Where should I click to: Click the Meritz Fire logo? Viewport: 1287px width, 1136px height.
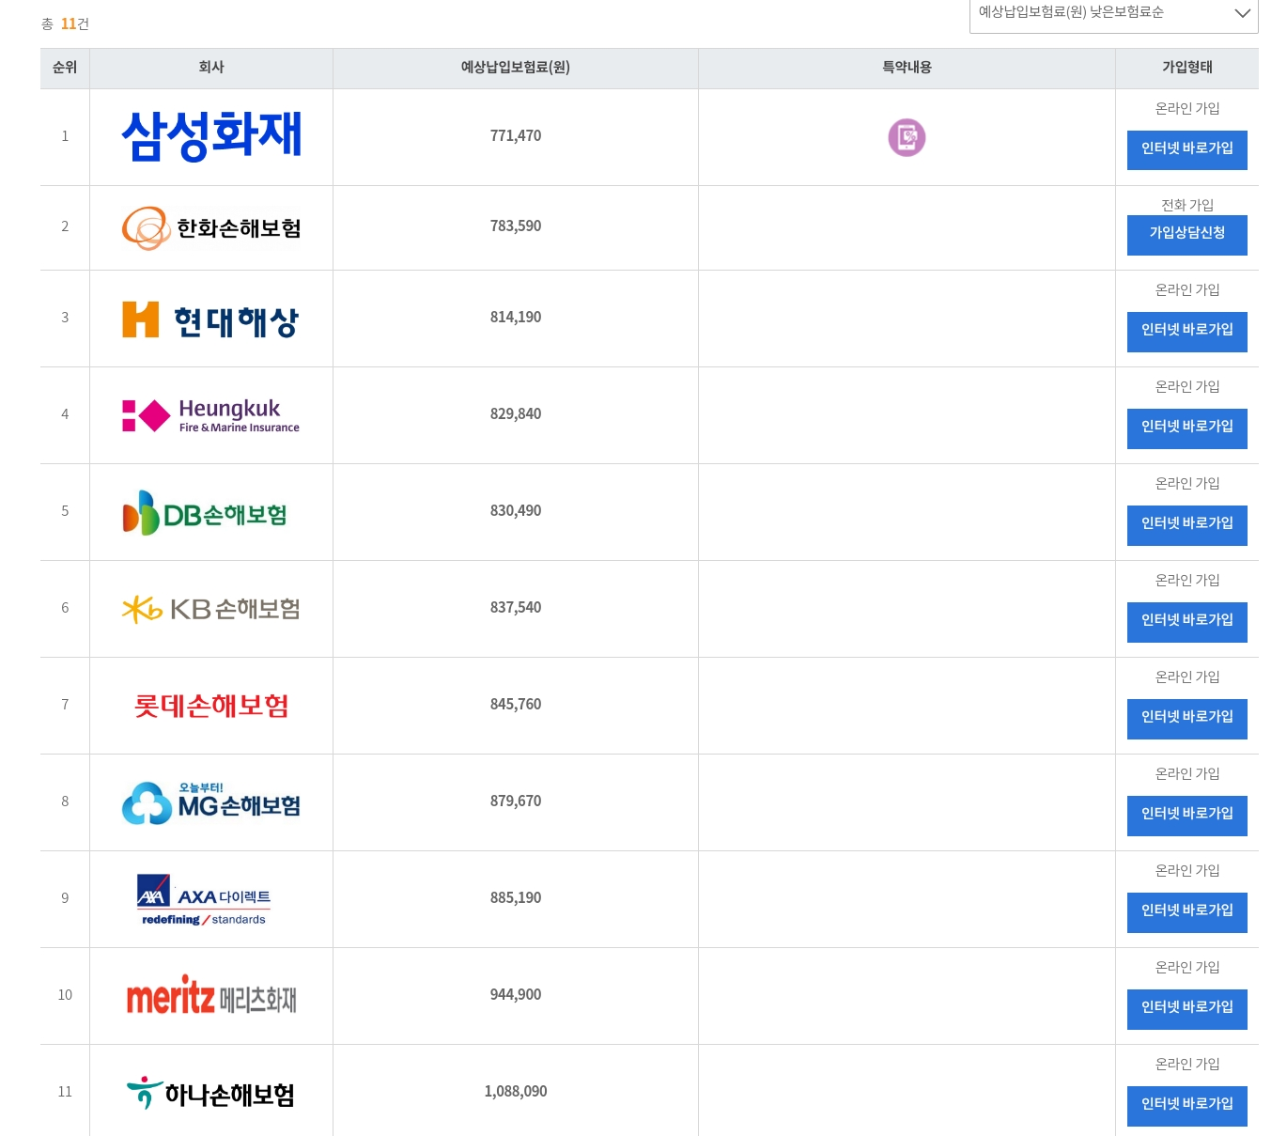pos(211,995)
